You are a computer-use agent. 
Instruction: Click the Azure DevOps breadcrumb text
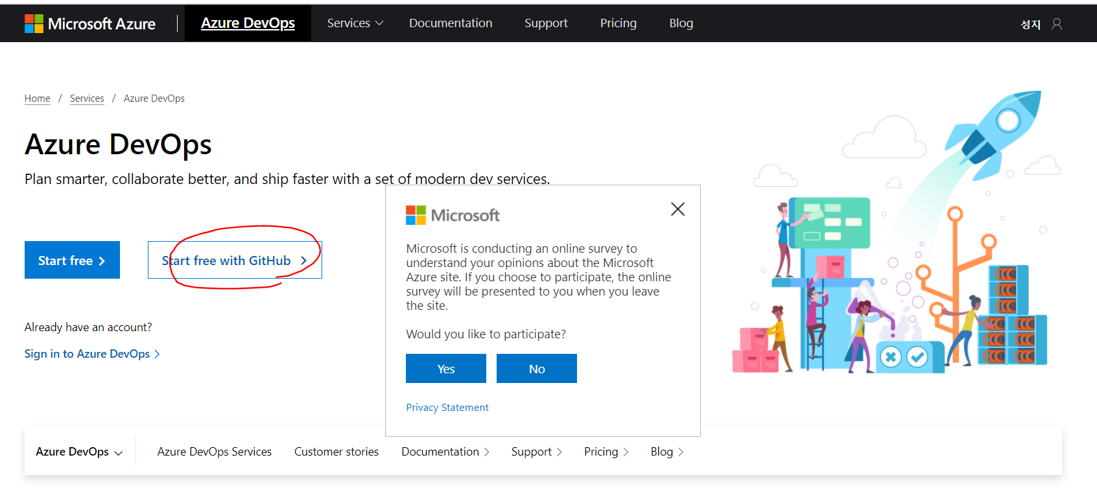pyautogui.click(x=154, y=99)
